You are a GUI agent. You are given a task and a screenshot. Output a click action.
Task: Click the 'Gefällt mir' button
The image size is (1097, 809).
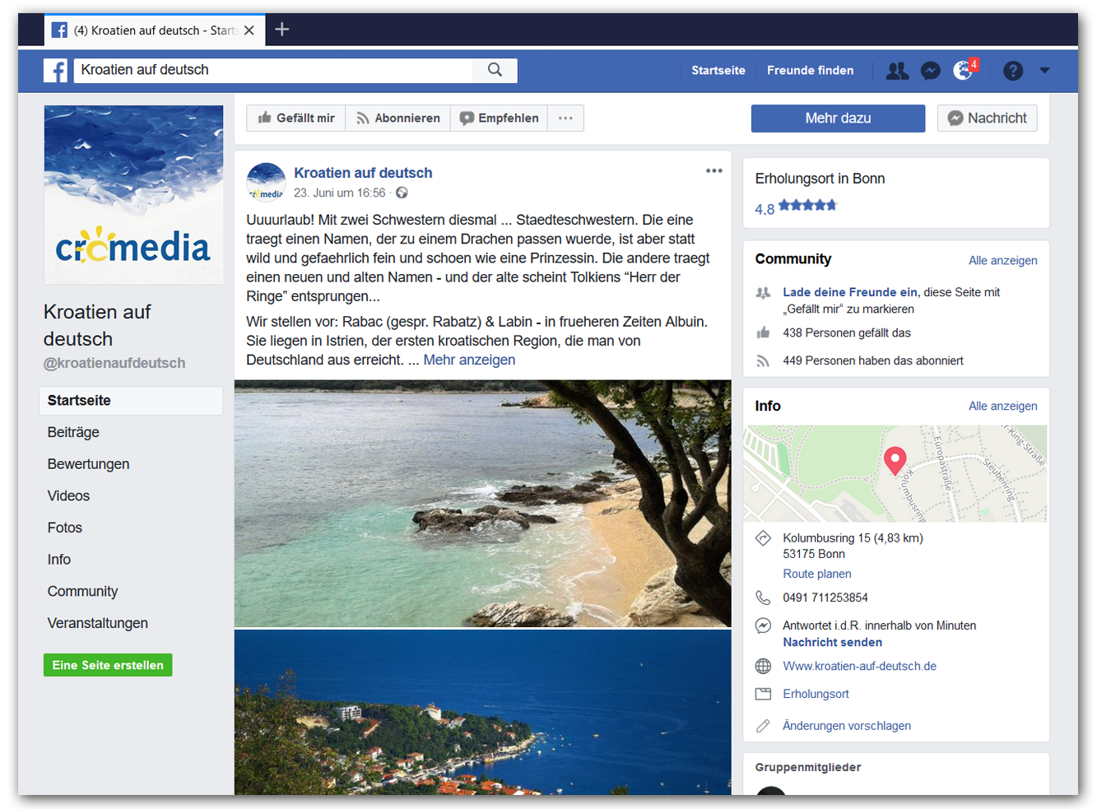point(296,119)
